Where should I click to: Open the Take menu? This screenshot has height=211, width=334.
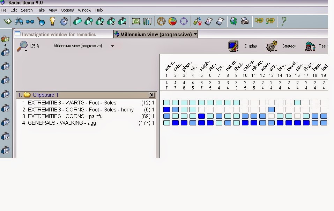click(41, 10)
